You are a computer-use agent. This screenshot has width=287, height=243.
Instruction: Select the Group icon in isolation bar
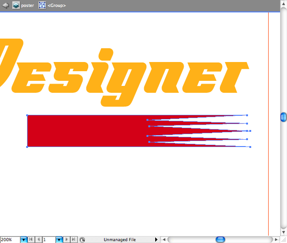pos(42,6)
